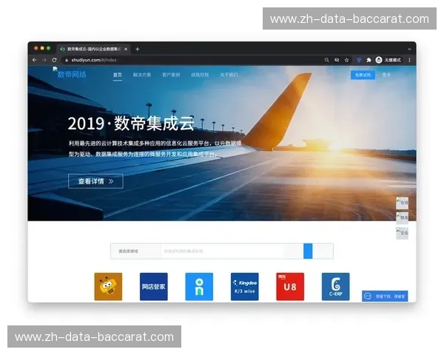Open the red U8 app tile
This screenshot has height=355, width=444.
pos(290,286)
